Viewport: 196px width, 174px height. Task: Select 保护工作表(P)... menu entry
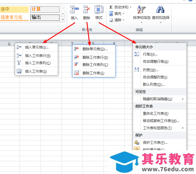[160, 143]
